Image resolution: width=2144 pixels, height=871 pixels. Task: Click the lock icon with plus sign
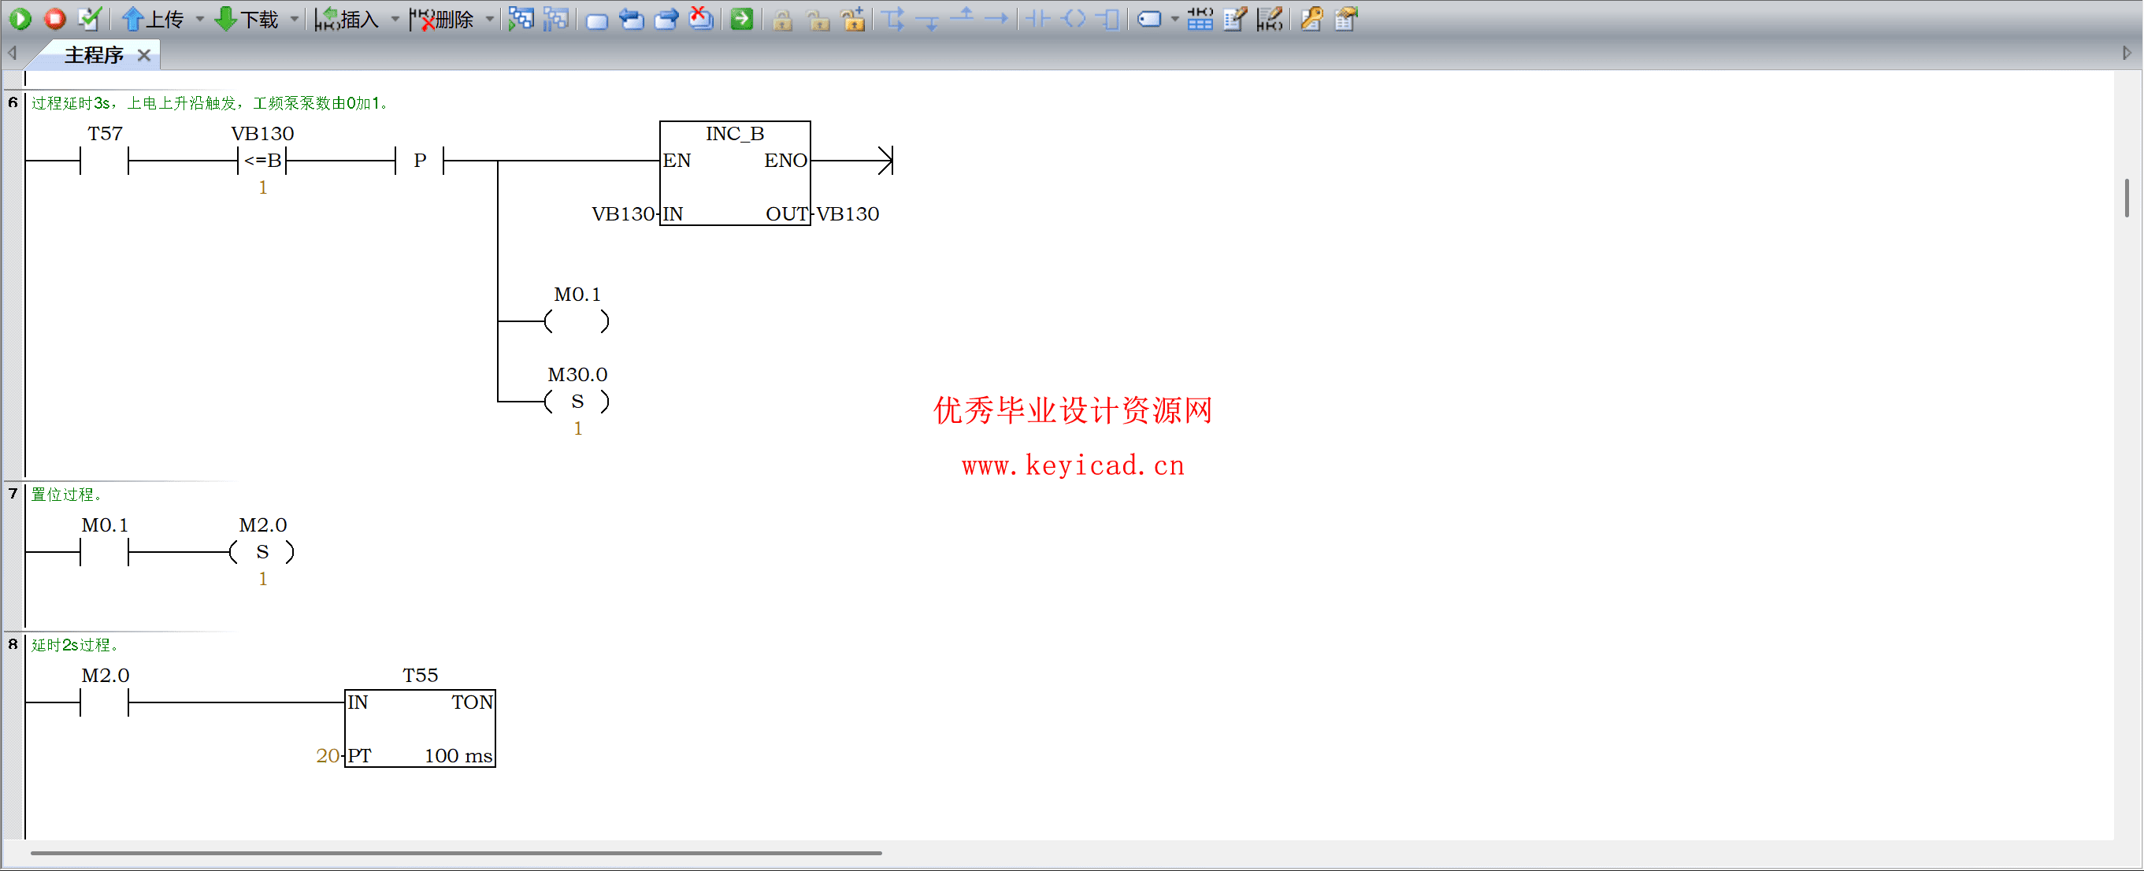[x=853, y=19]
